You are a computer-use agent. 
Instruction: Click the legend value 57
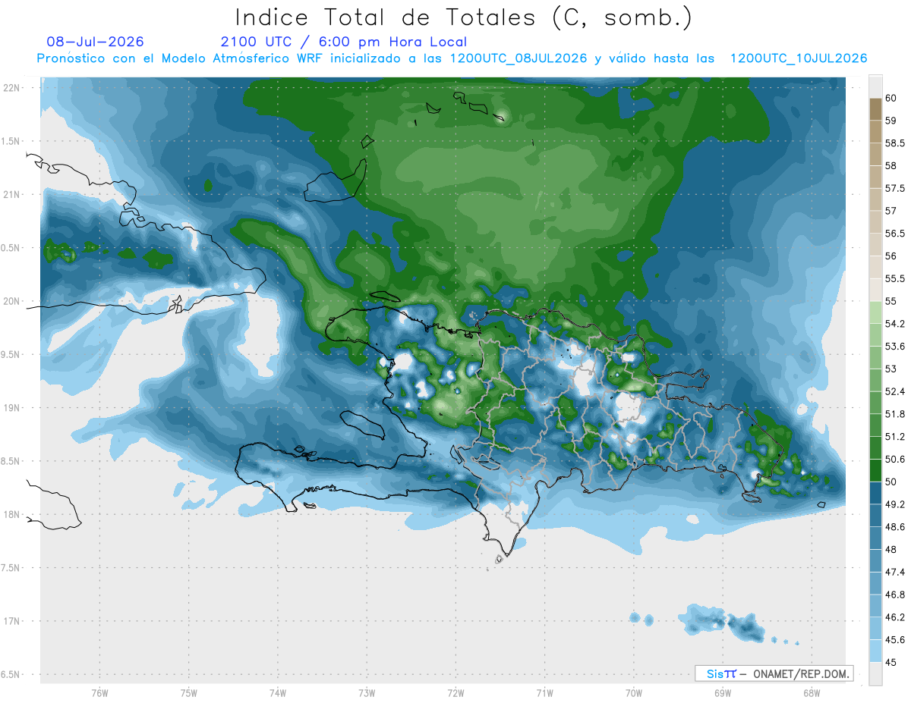coord(891,211)
